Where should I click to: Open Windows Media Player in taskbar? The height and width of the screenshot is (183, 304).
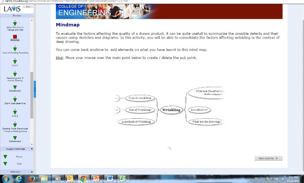click(x=57, y=179)
